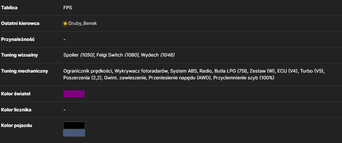Viewport: 342px width, 143px height.
Task: Click the Ostatni kierowca label
Action: tap(20, 23)
